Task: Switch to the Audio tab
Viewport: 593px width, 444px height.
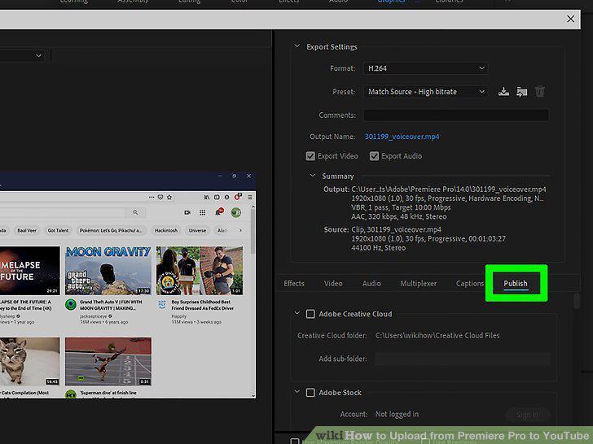Action: coord(371,284)
